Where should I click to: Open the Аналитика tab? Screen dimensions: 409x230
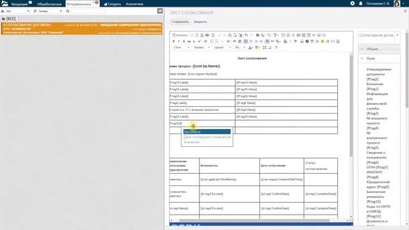(x=134, y=4)
